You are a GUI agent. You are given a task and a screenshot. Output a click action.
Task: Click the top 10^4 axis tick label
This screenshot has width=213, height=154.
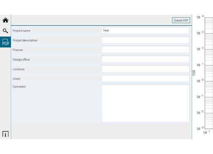click(x=200, y=17)
